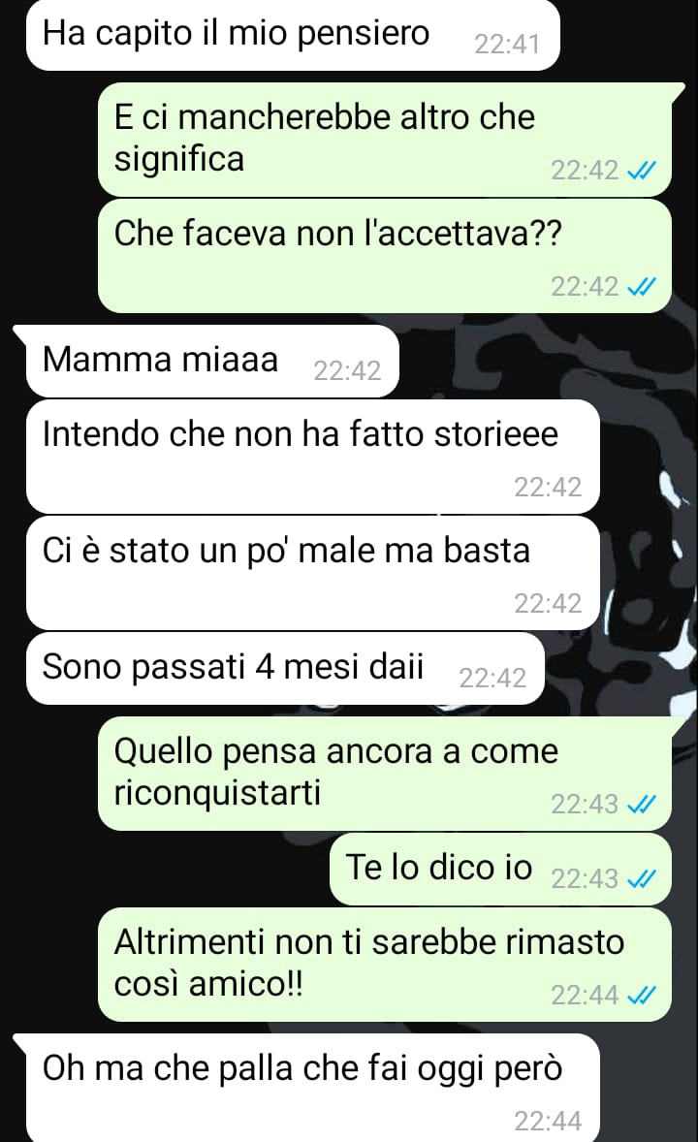Tap the 'Te lo dico io' bubble
This screenshot has width=698, height=1142.
pos(500,869)
